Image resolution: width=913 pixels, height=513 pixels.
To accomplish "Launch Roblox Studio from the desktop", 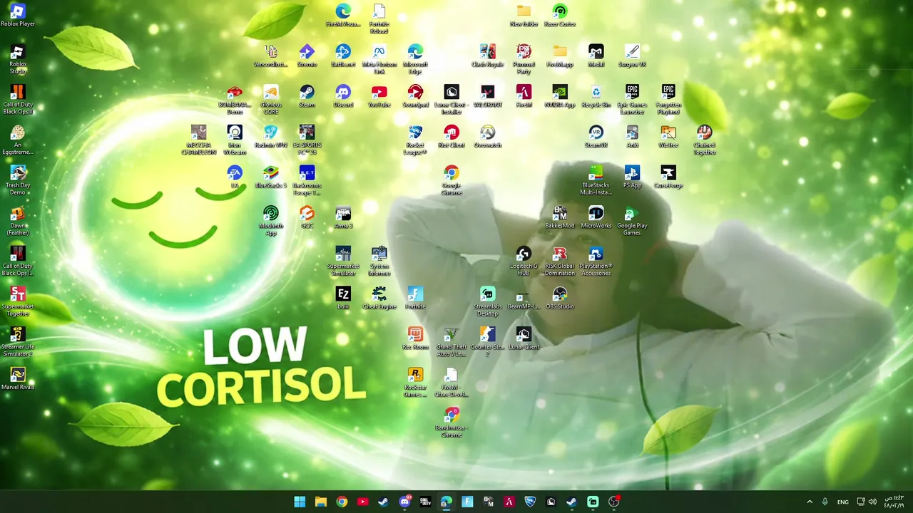I will (18, 60).
